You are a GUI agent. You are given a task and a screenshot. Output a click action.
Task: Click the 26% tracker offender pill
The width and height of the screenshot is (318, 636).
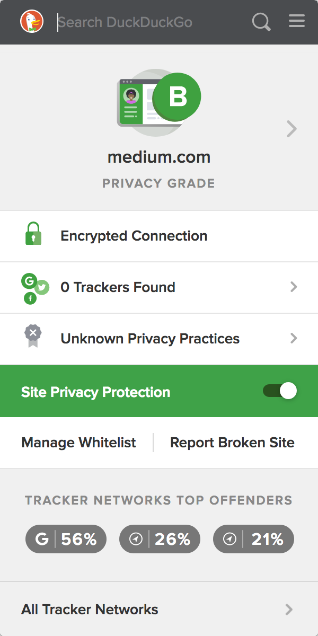(x=160, y=539)
